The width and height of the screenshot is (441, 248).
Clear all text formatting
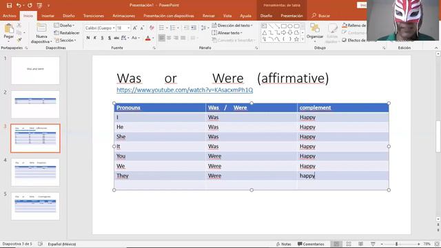click(x=152, y=28)
